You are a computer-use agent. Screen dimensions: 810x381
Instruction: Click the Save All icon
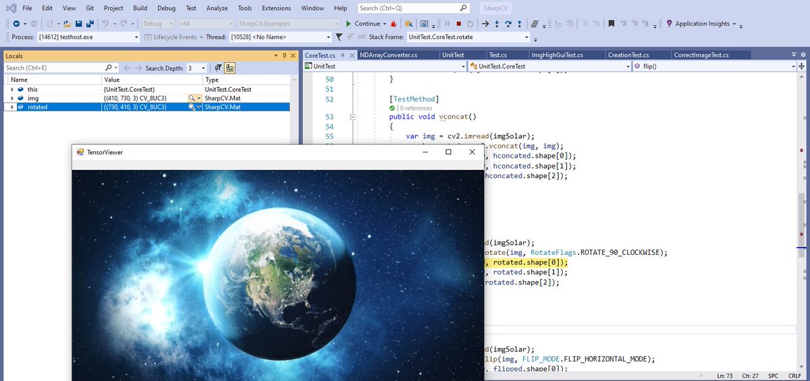[90, 24]
